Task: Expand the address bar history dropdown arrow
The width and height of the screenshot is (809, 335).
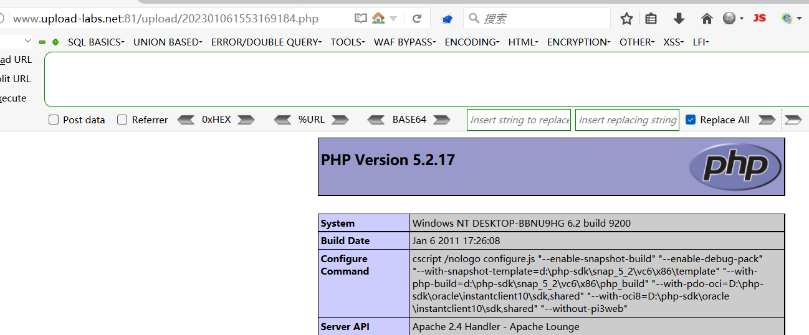Action: (x=393, y=19)
